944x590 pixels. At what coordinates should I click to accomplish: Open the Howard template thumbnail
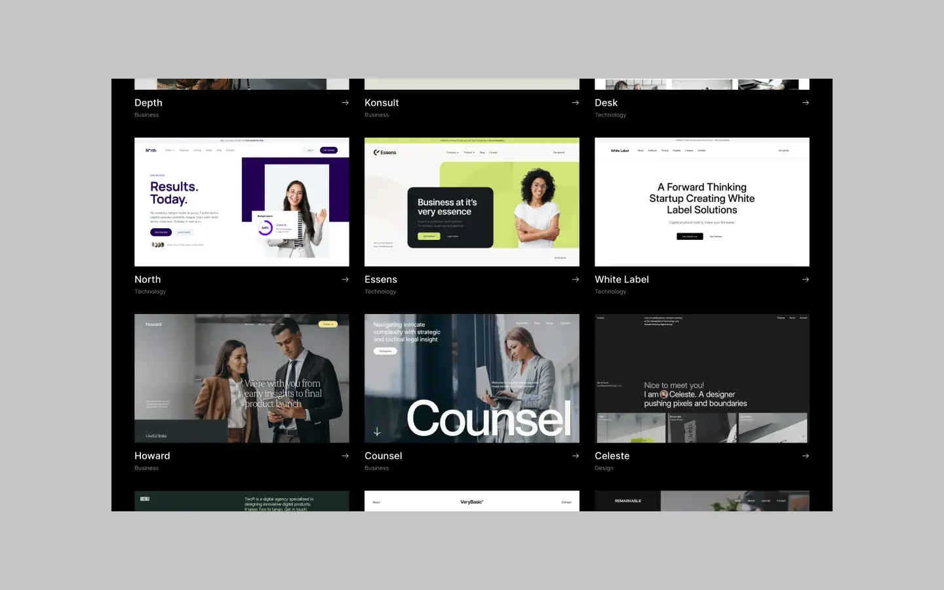[242, 378]
